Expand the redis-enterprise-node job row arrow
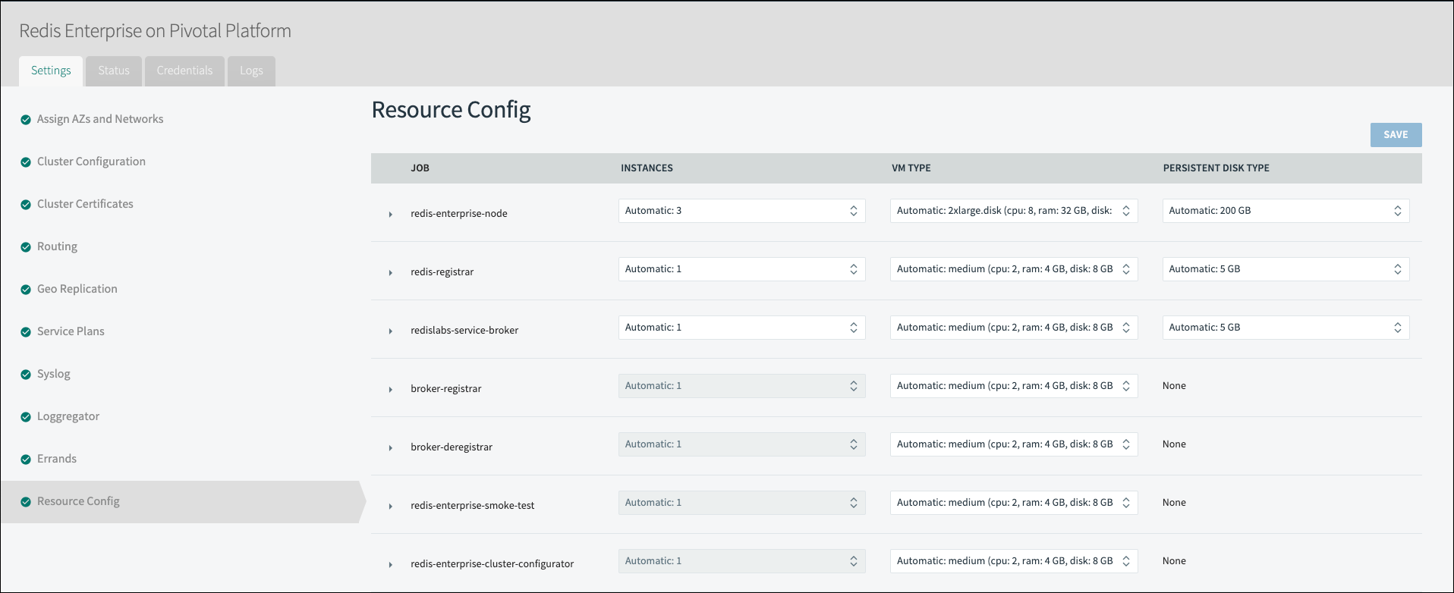Image resolution: width=1454 pixels, height=593 pixels. point(391,215)
